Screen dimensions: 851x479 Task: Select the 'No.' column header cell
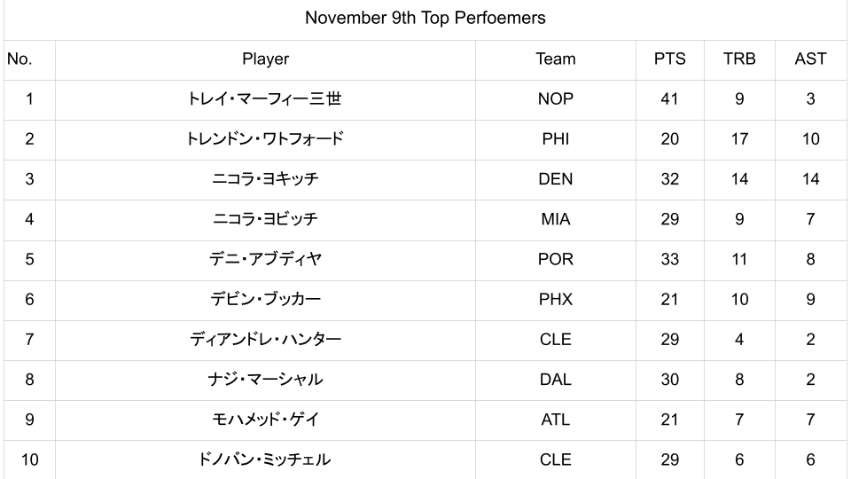tap(20, 59)
